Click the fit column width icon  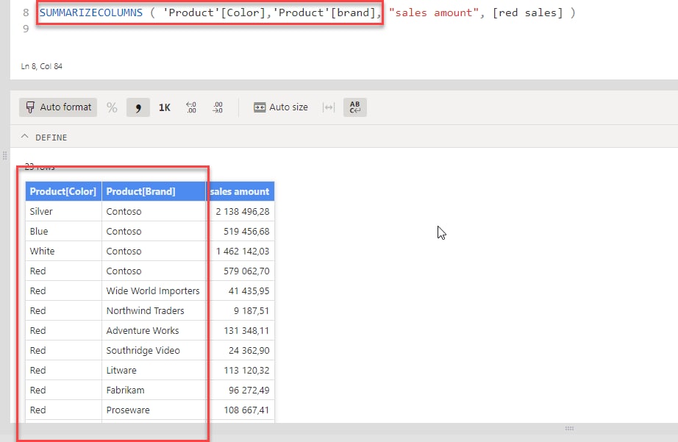tap(329, 107)
